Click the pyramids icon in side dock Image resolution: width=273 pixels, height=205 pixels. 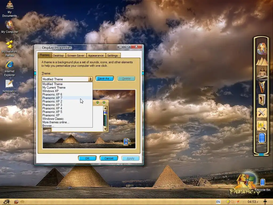tap(262, 62)
